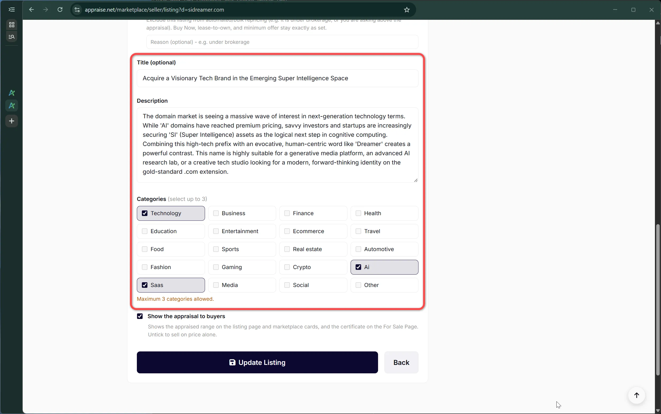Uncheck the Saas category
661x414 pixels.
click(x=145, y=285)
